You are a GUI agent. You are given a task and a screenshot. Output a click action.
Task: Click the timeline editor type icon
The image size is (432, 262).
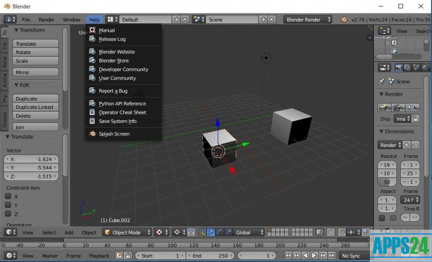[11, 256]
